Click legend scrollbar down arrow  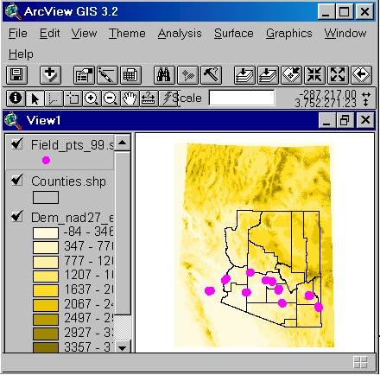(x=123, y=348)
